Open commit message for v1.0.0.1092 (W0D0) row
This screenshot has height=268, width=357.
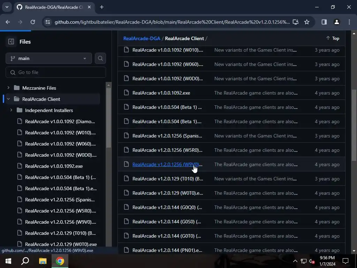point(256,79)
